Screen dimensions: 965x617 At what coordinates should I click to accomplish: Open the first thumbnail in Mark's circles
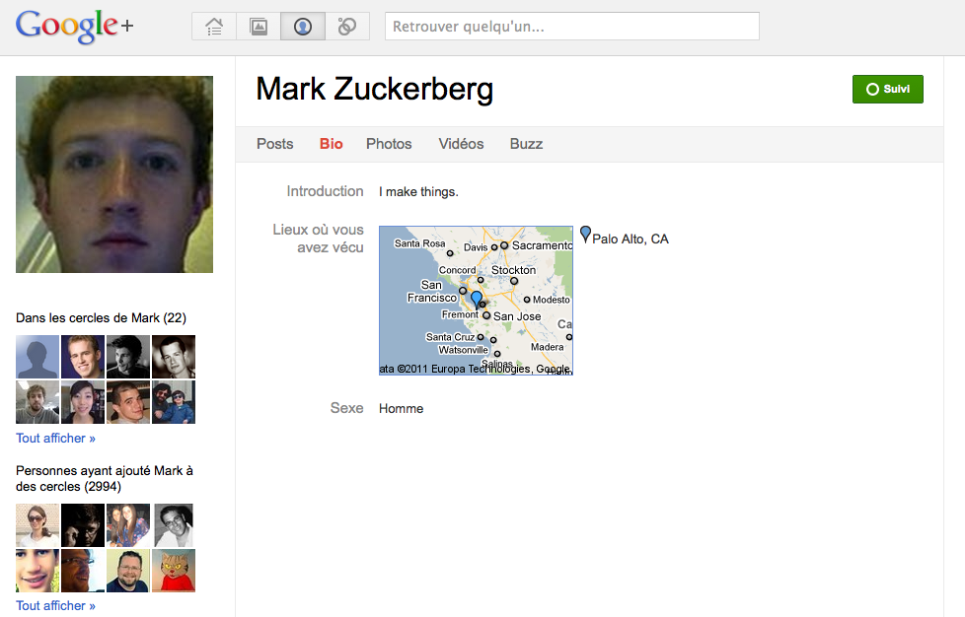tap(37, 357)
